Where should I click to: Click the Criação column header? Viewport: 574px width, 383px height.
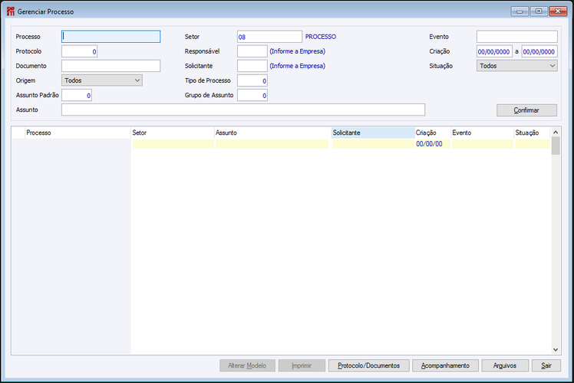pyautogui.click(x=432, y=133)
